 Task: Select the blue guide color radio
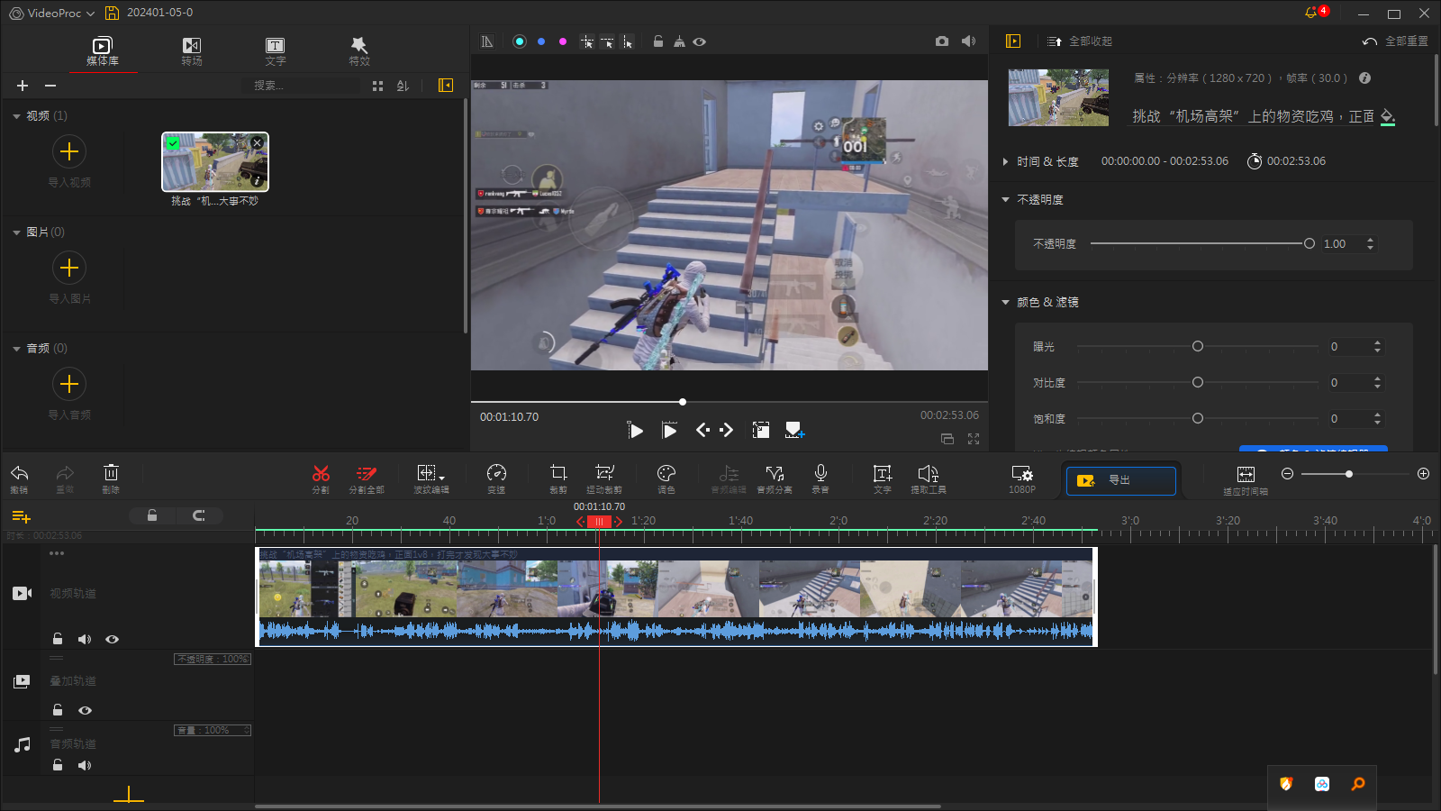pyautogui.click(x=541, y=41)
